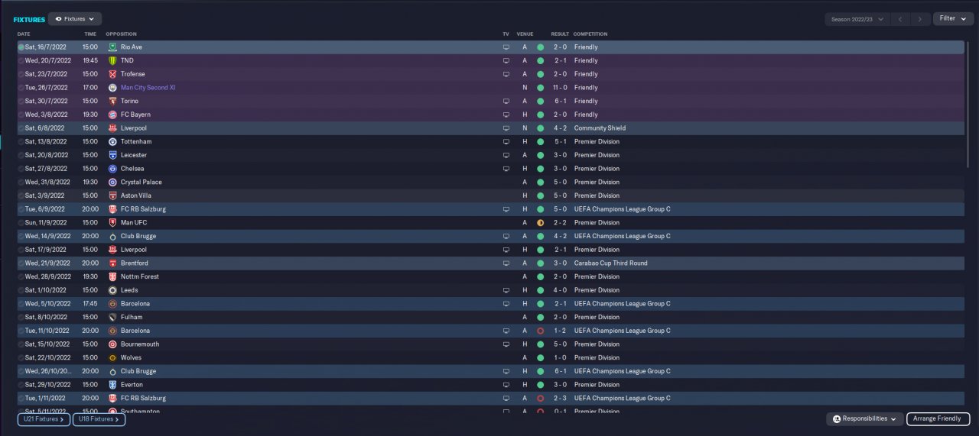Viewport: 979px width, 436px height.
Task: Click the Arrange Friendly button
Action: click(x=938, y=418)
